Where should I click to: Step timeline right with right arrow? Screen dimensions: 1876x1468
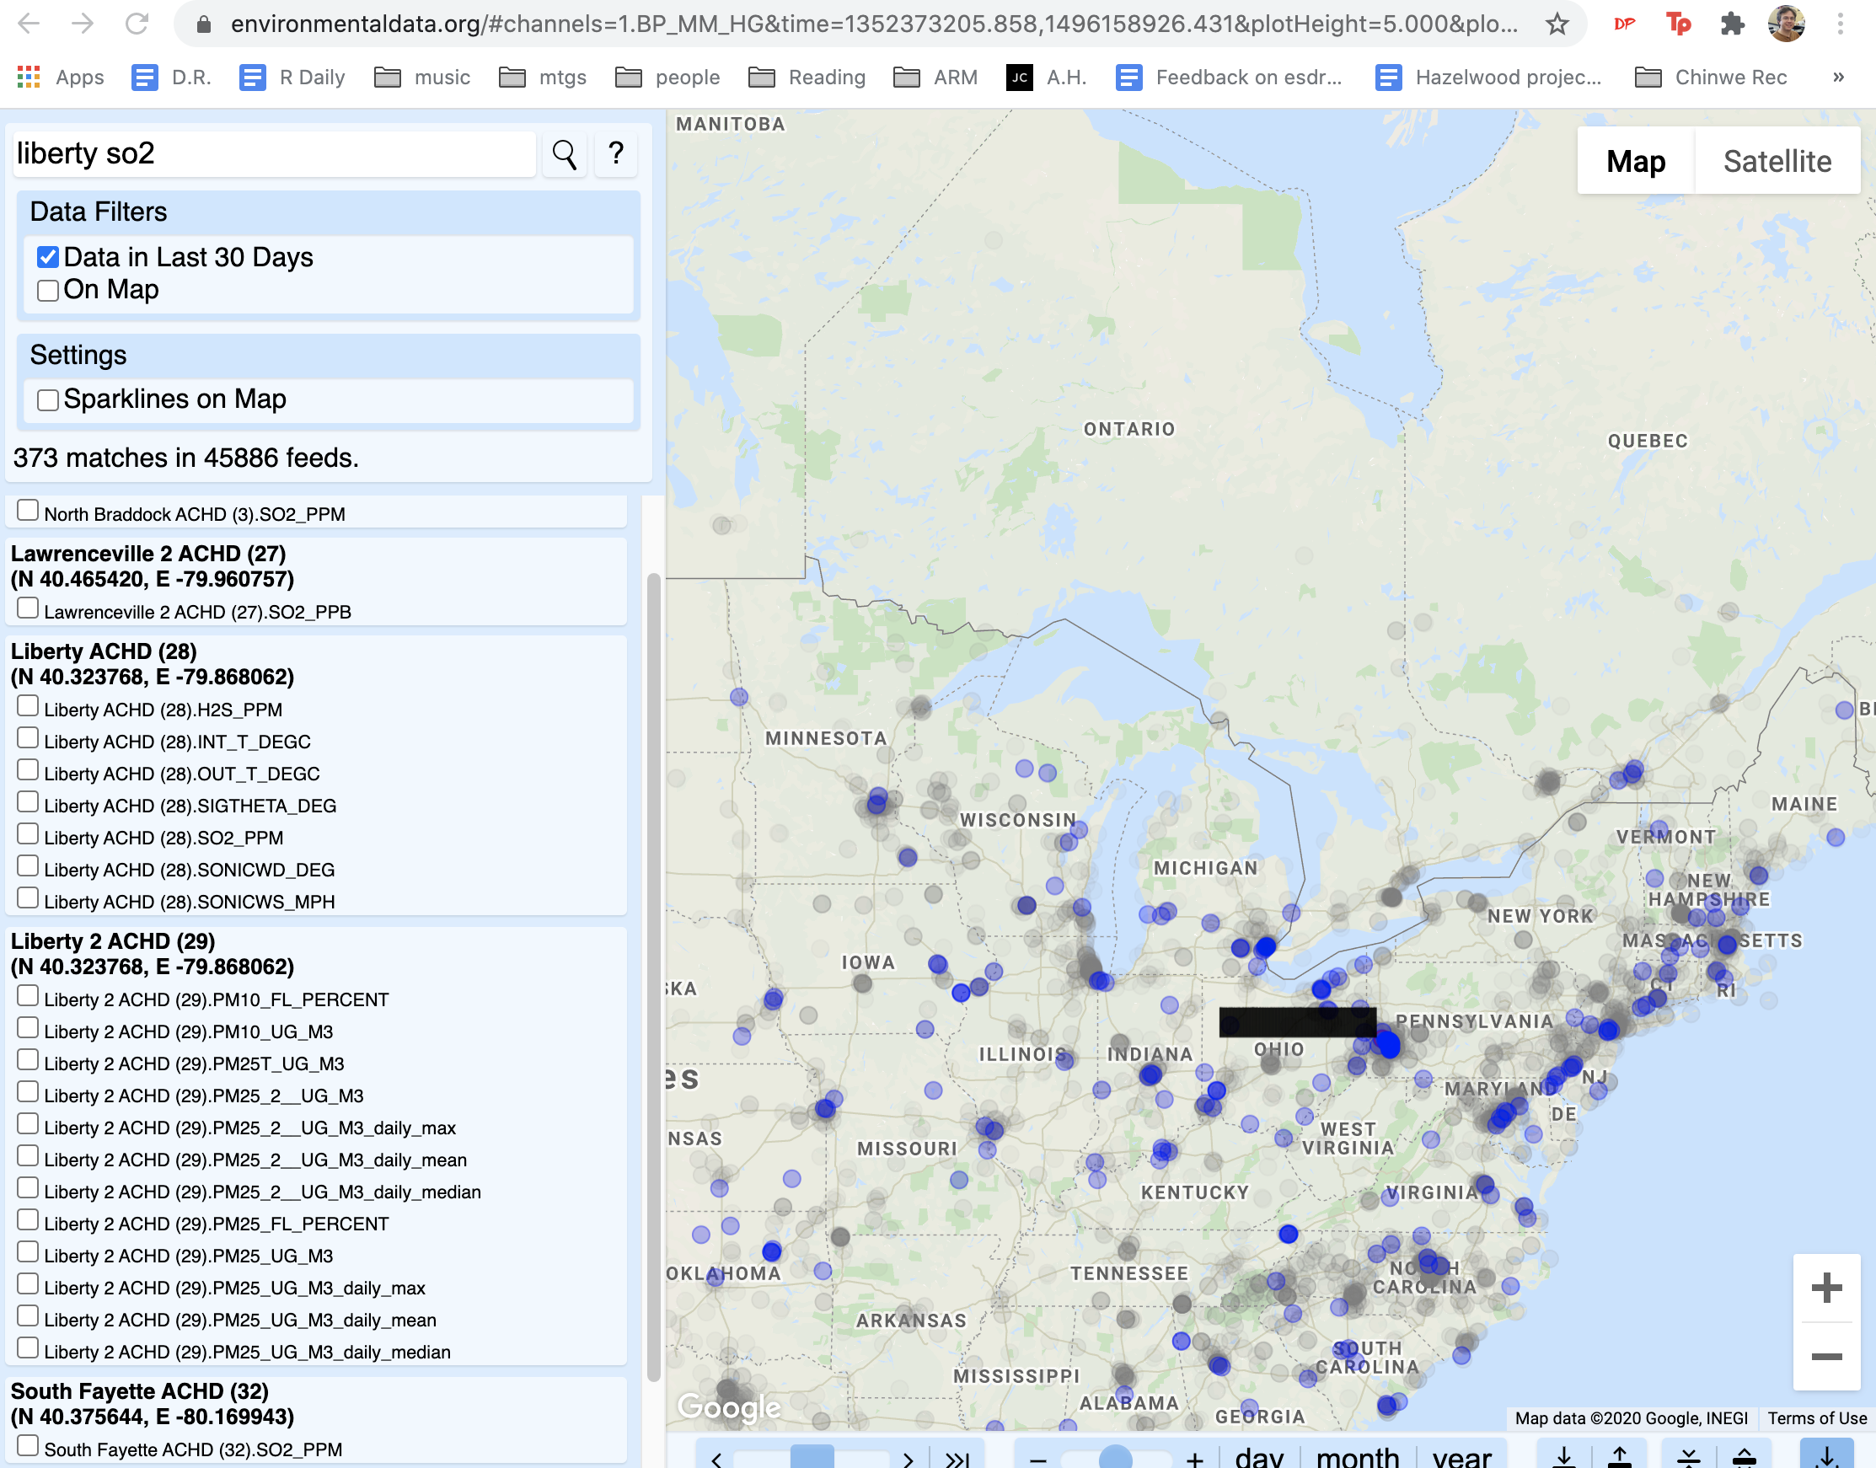pos(908,1459)
